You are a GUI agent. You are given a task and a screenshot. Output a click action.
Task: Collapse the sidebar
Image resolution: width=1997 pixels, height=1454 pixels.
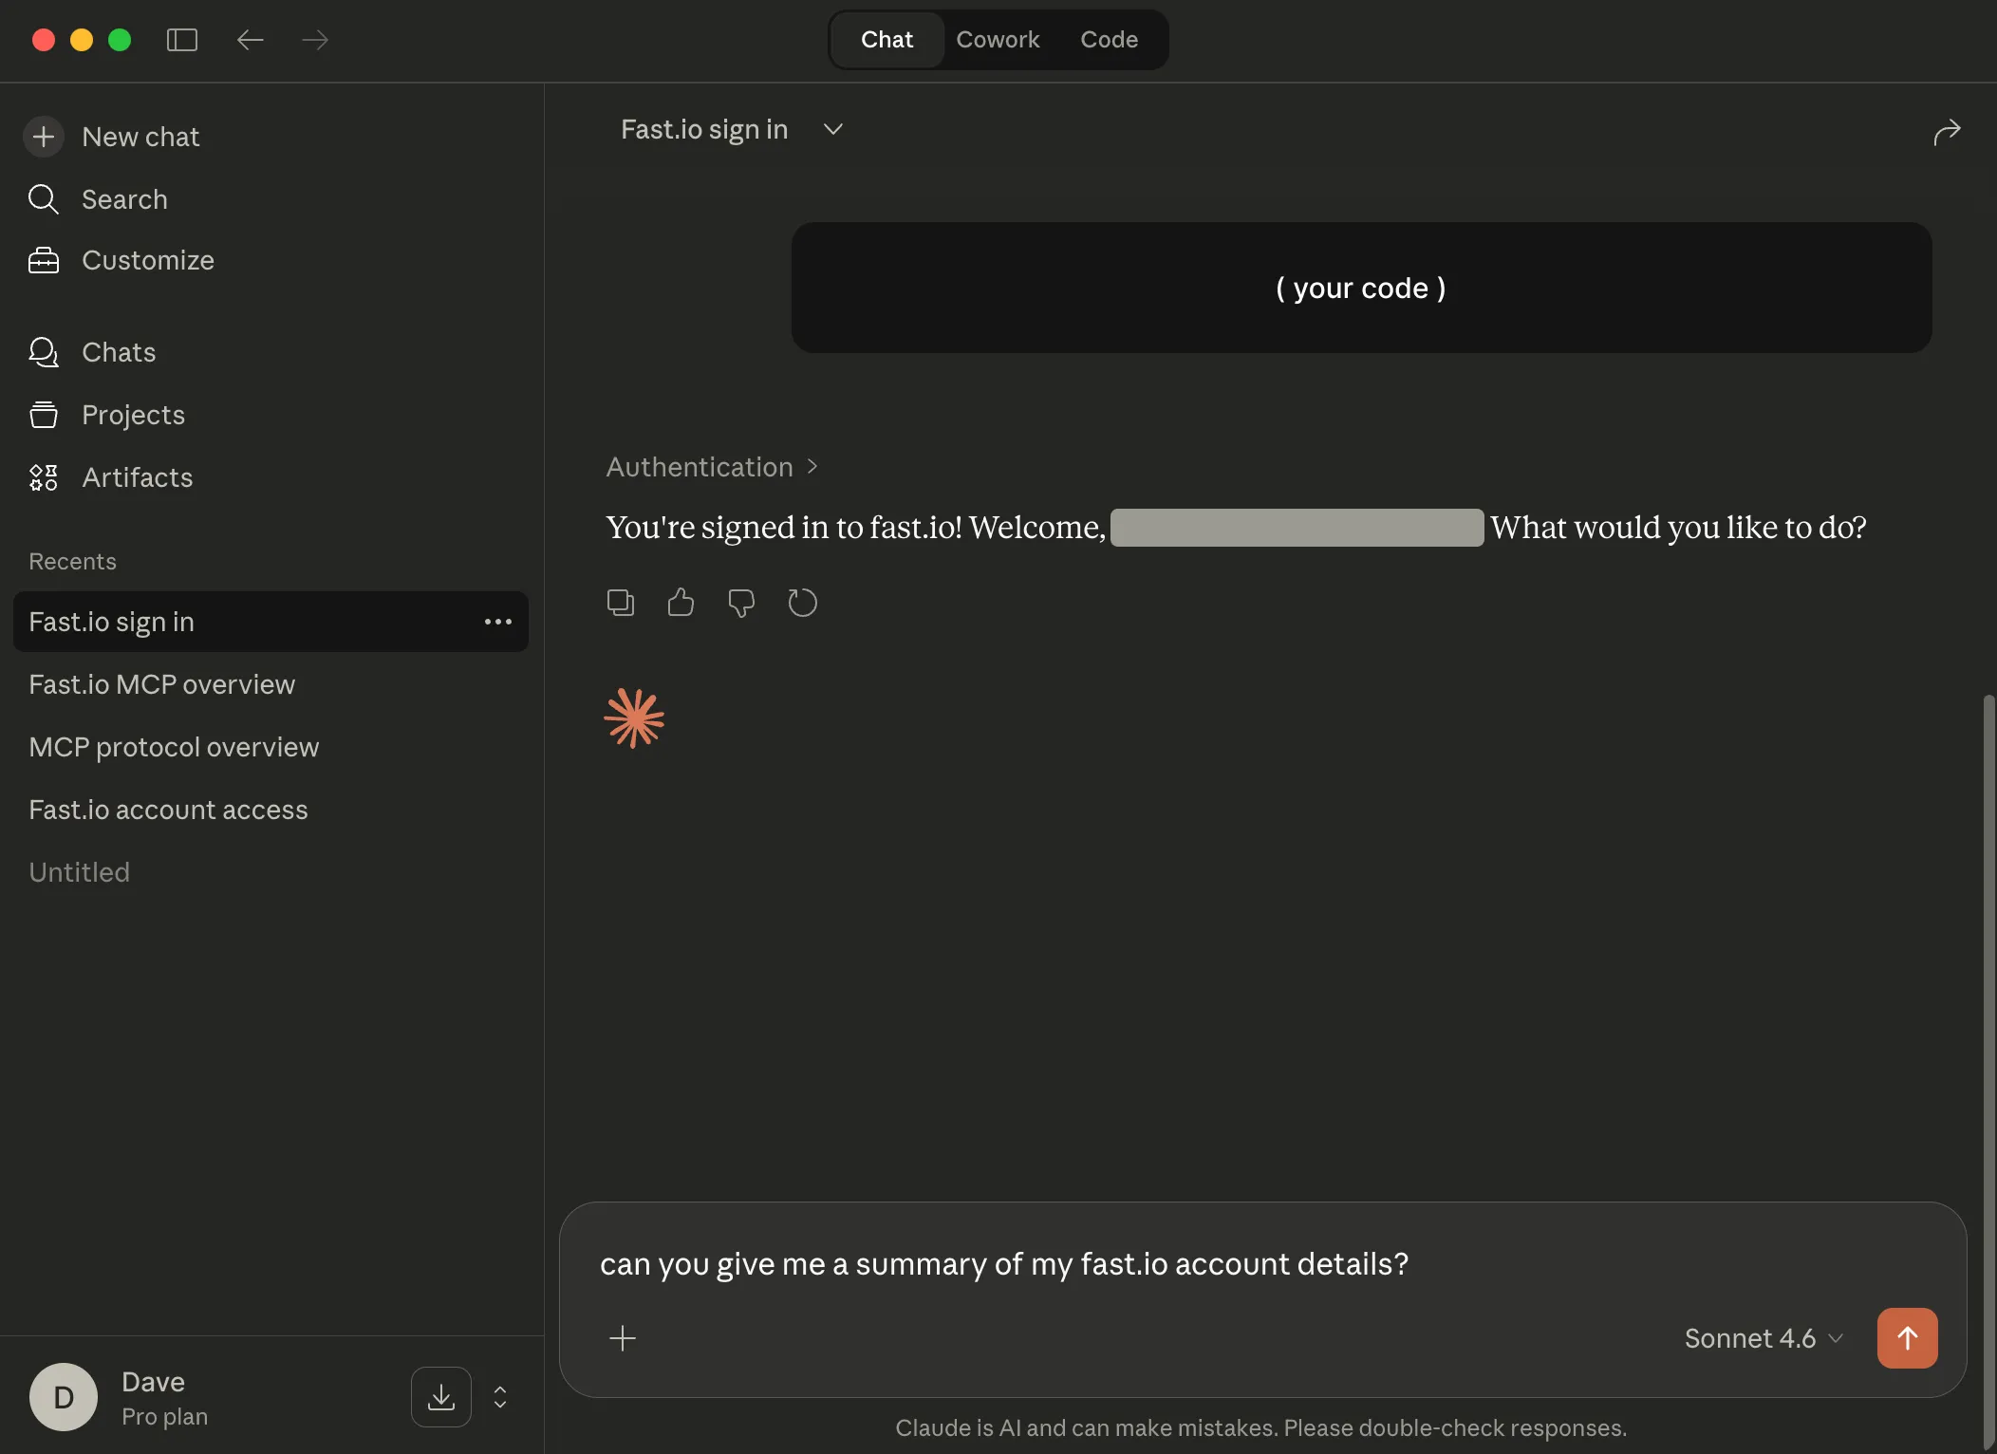(x=182, y=40)
